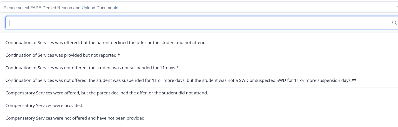Place cursor in the dropdown filter field
Viewport: 398px width, 127px height.
(195, 23)
